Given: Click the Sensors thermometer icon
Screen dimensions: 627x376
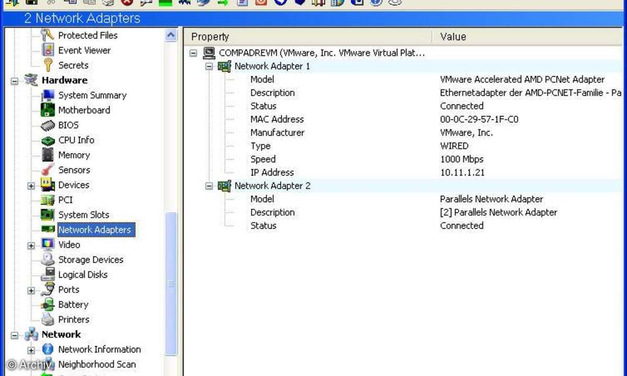Looking at the screenshot, I should coord(48,170).
